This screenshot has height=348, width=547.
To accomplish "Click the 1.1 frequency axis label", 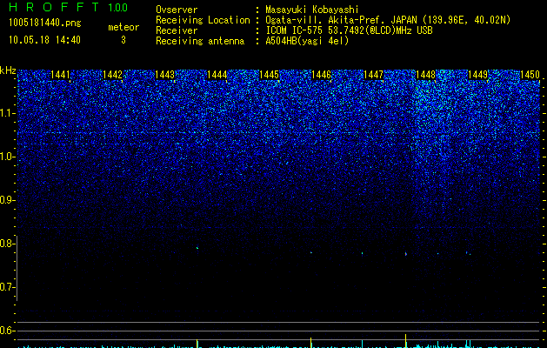I will [x=7, y=113].
